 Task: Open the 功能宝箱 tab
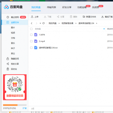click(82, 7)
